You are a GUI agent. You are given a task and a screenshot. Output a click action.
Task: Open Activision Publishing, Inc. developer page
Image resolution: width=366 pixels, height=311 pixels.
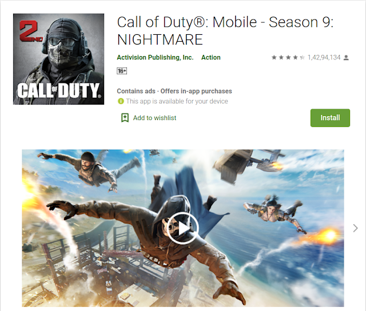point(155,57)
